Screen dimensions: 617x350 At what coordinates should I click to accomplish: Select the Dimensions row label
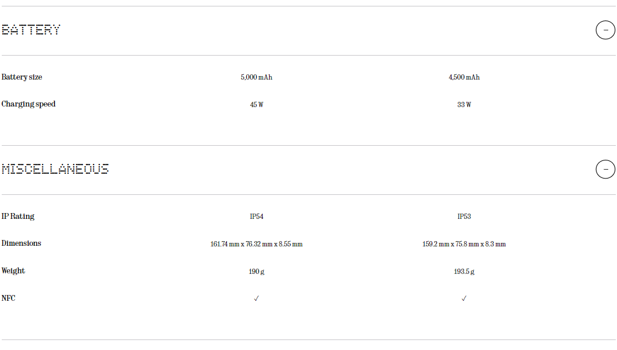[x=21, y=243]
